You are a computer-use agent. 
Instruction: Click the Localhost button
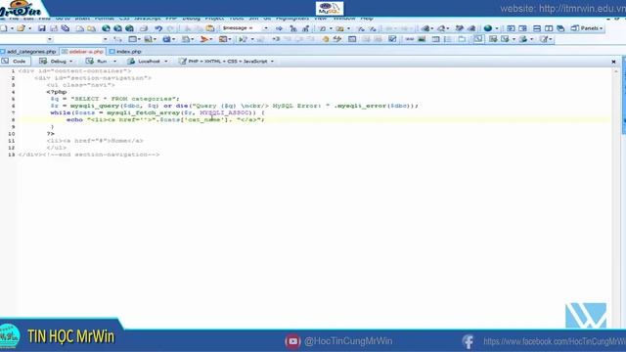(148, 61)
